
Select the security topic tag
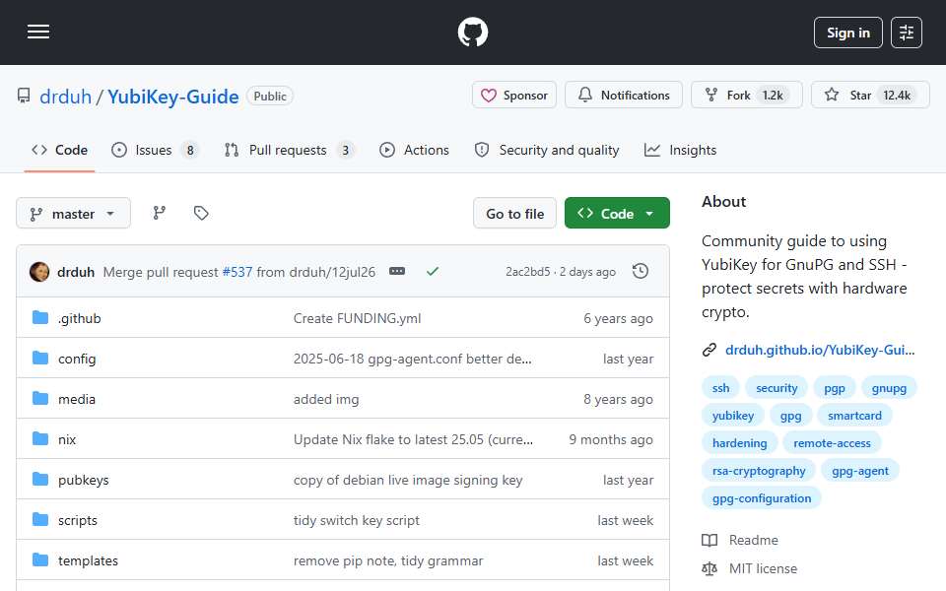[777, 388]
